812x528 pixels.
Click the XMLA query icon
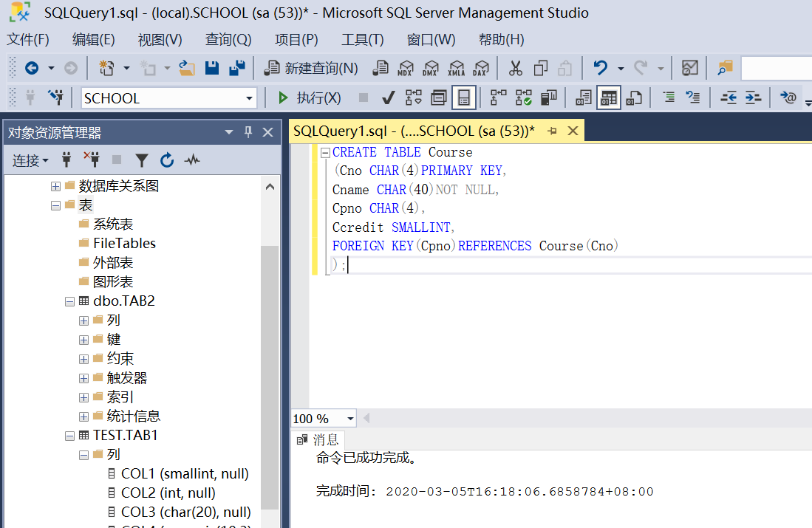point(456,68)
